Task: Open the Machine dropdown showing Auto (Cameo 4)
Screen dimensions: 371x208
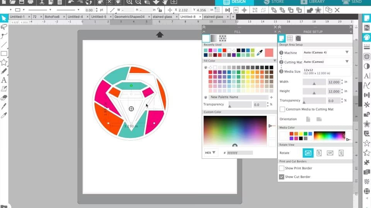Action: [327, 52]
